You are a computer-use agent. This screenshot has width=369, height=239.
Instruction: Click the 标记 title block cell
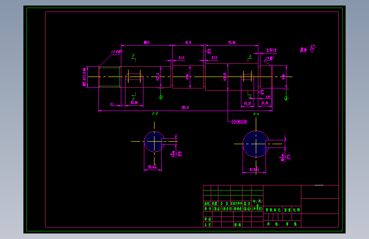click(x=207, y=203)
